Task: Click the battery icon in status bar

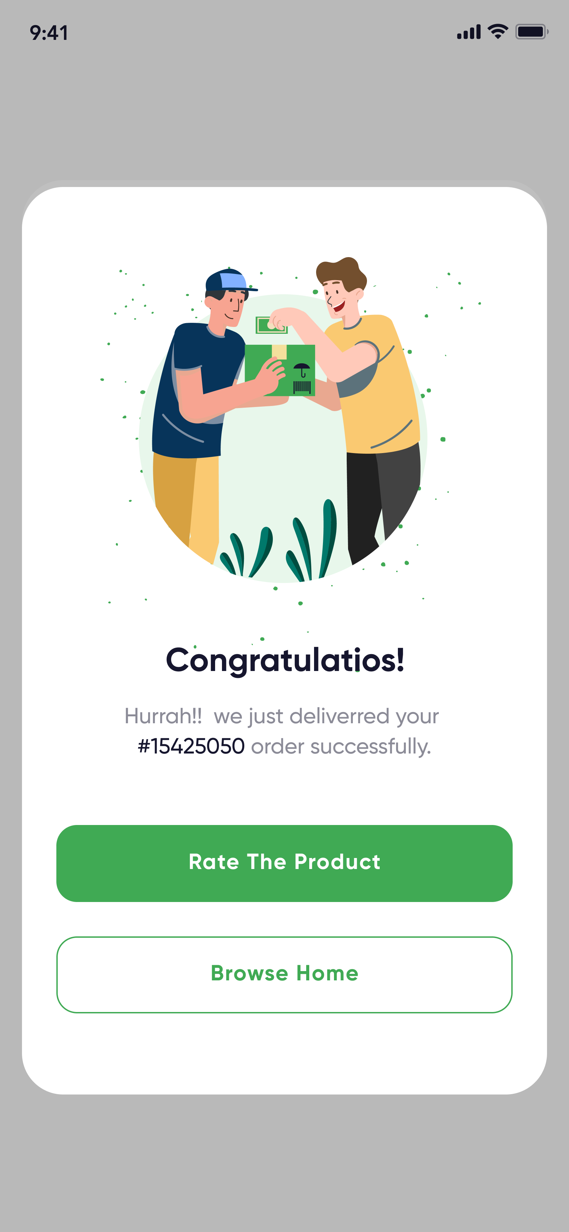Action: [531, 32]
